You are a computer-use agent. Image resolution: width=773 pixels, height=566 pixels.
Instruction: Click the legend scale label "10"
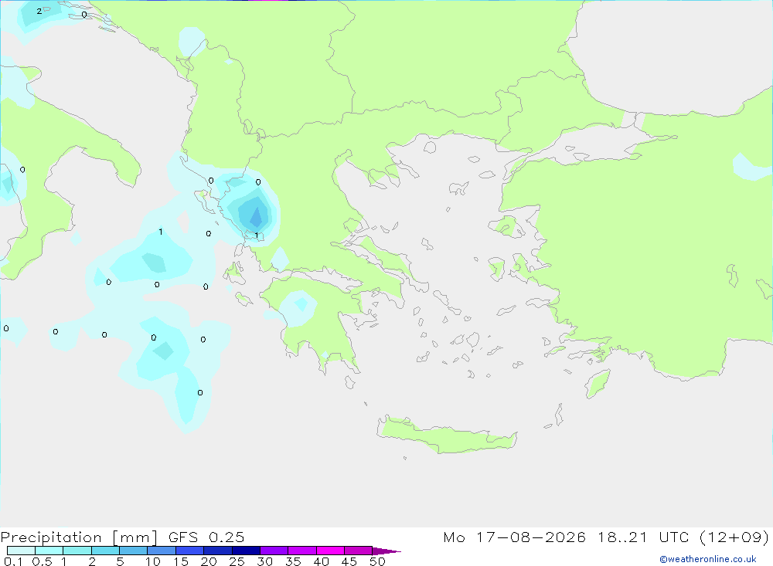click(152, 561)
